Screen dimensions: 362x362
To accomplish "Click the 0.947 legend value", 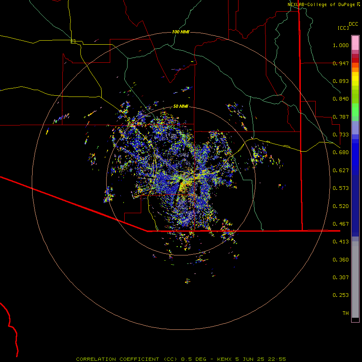I will pyautogui.click(x=341, y=63).
